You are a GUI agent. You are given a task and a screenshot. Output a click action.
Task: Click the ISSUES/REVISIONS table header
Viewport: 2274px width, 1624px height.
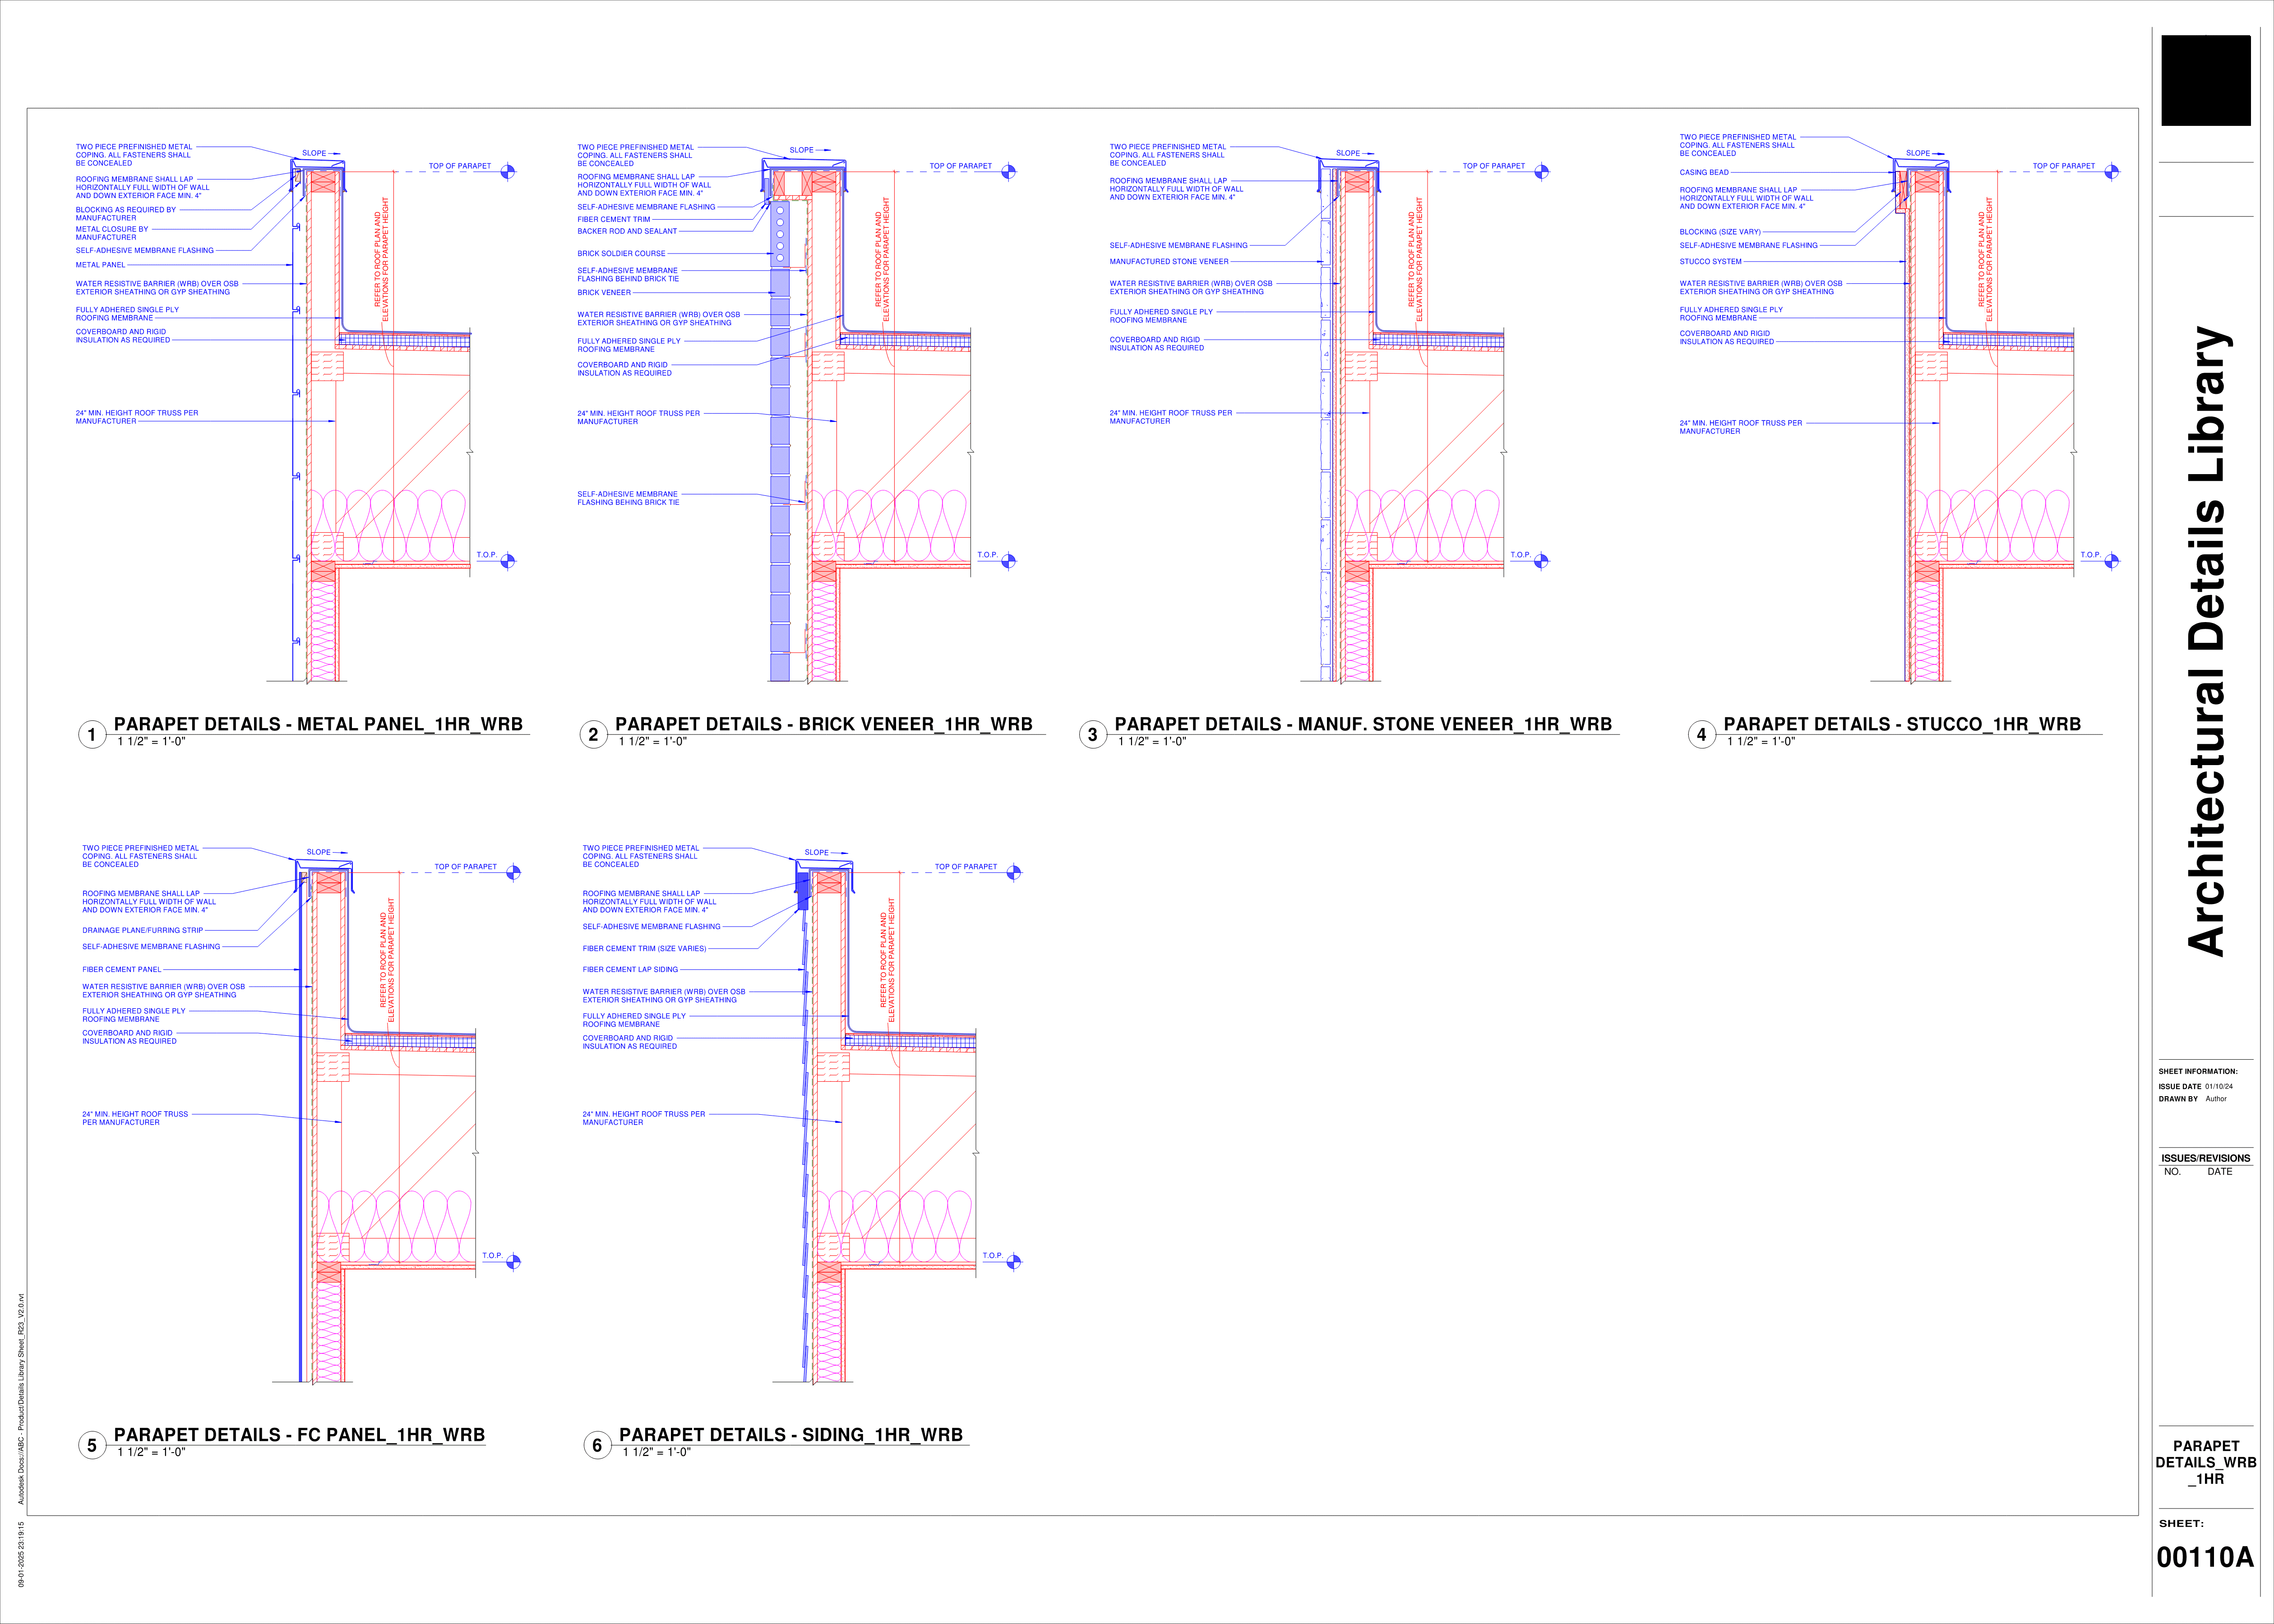click(2205, 1158)
